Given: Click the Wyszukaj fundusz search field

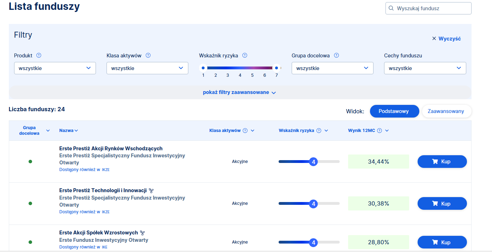Looking at the screenshot, I should pyautogui.click(x=429, y=8).
